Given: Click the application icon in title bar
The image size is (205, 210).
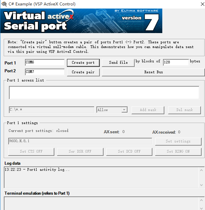Looking at the screenshot, I should click(x=4, y=4).
